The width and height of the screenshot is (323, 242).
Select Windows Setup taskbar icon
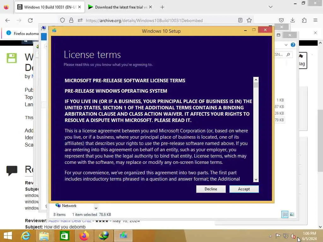click(x=123, y=236)
